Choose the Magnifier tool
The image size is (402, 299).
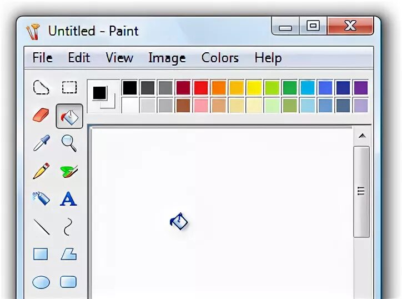(69, 143)
